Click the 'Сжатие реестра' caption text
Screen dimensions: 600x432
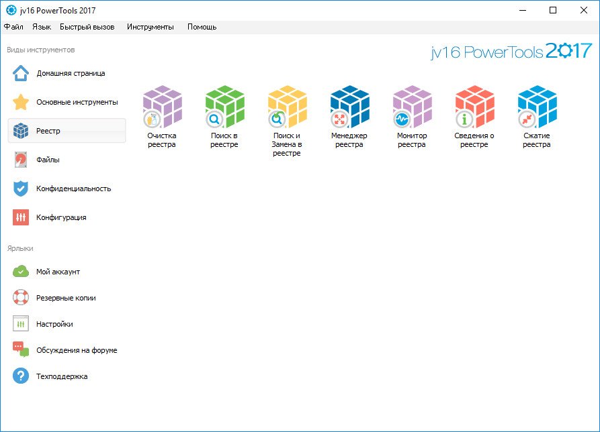[x=537, y=140]
